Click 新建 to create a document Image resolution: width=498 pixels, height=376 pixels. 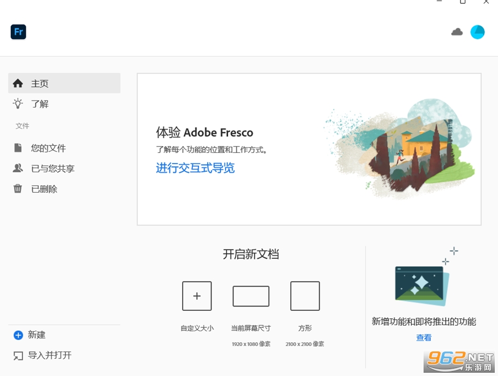click(36, 335)
